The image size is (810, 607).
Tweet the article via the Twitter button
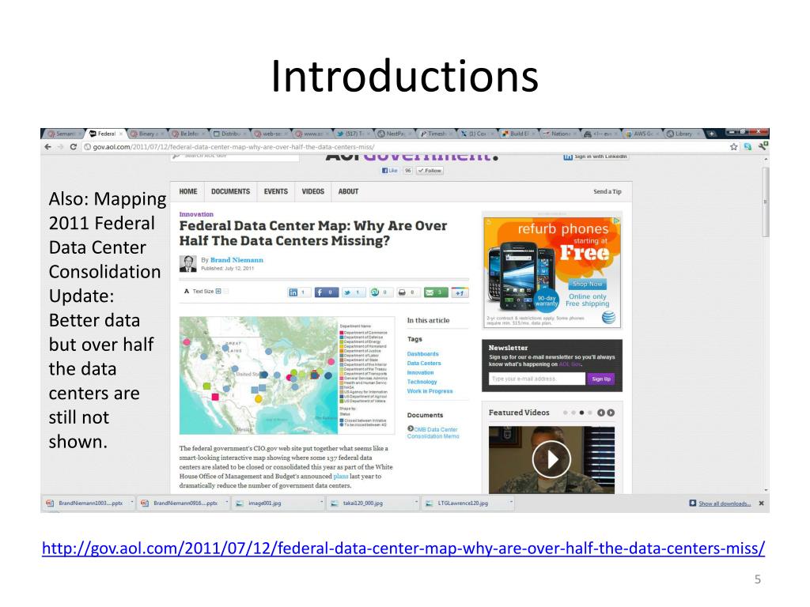tap(354, 292)
